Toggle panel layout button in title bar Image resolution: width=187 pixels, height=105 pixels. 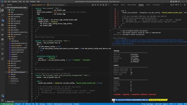[x=174, y=1]
